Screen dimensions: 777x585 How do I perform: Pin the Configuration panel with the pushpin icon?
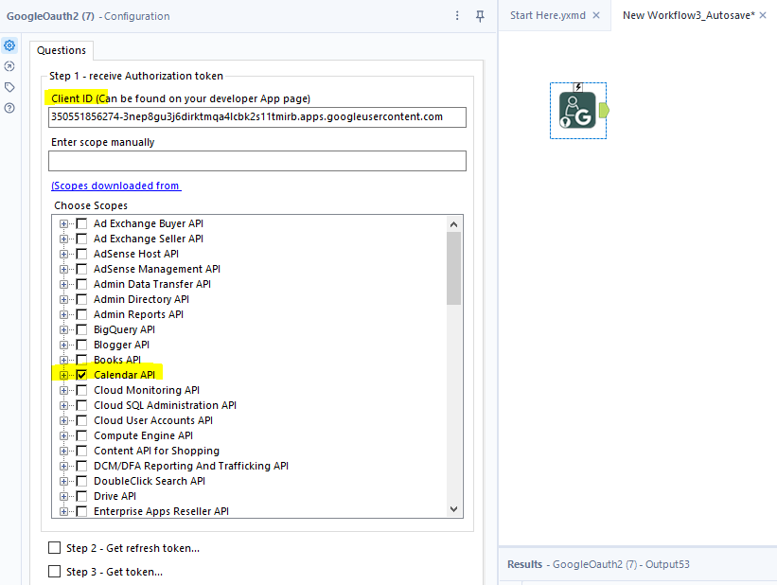480,16
